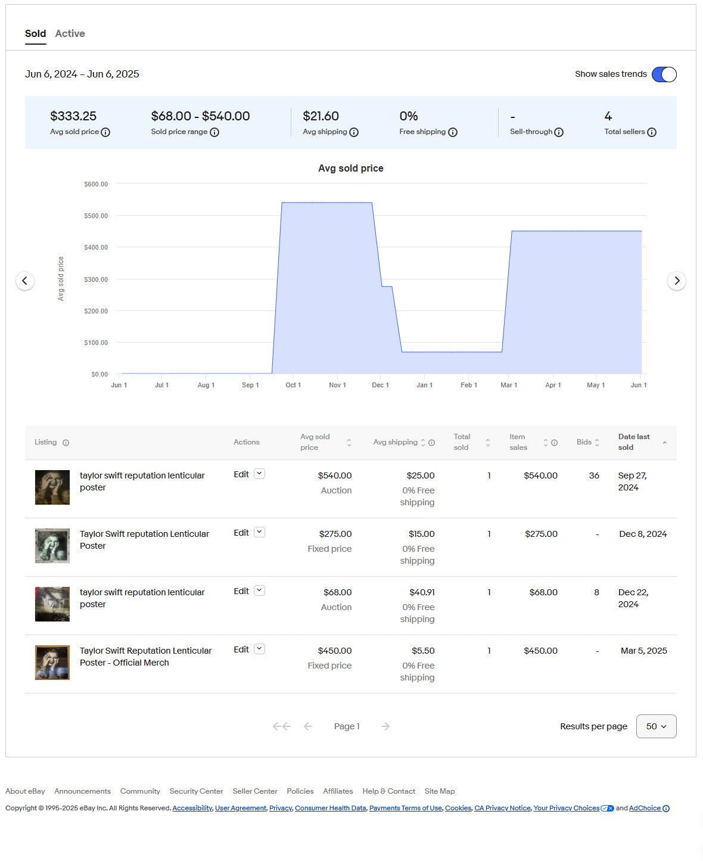Open About eBay footer link
The height and width of the screenshot is (861, 703).
click(25, 791)
